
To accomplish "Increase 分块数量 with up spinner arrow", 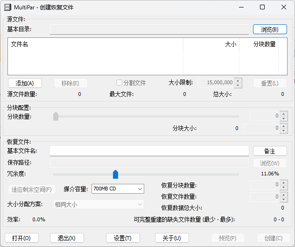I will click(x=283, y=114).
